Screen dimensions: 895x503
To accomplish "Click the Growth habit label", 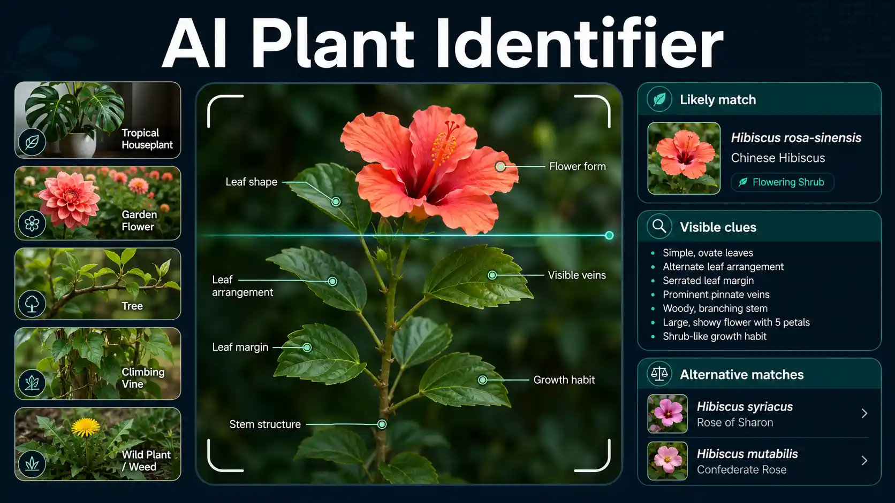I will point(564,380).
